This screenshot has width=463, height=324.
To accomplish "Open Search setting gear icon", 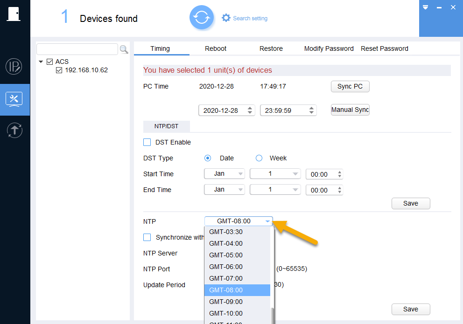I will 226,18.
